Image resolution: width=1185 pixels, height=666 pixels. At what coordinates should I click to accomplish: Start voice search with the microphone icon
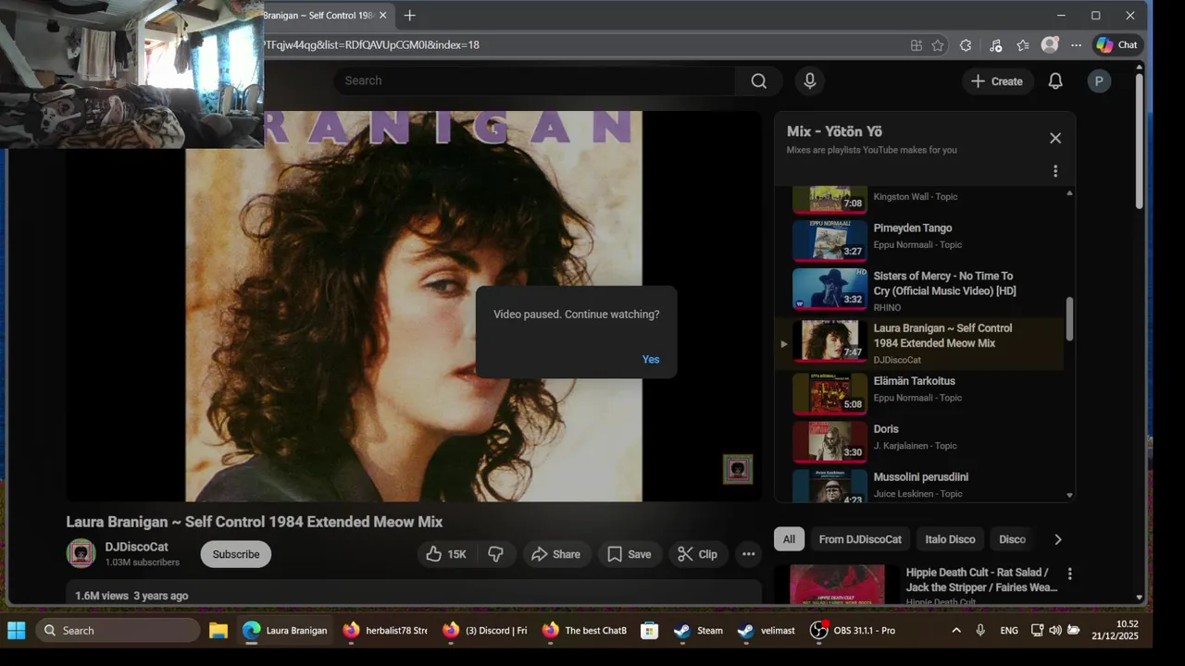pos(810,81)
